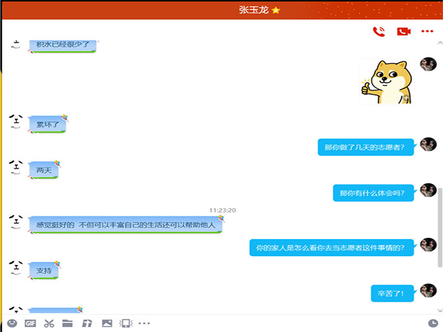Click the scroll up arrow of chat

pyautogui.click(x=440, y=43)
